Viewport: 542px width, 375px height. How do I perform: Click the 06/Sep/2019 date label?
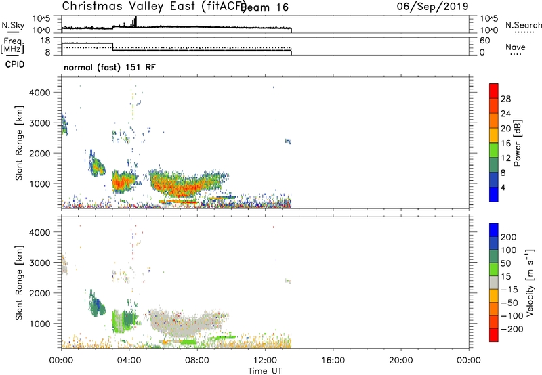click(433, 6)
